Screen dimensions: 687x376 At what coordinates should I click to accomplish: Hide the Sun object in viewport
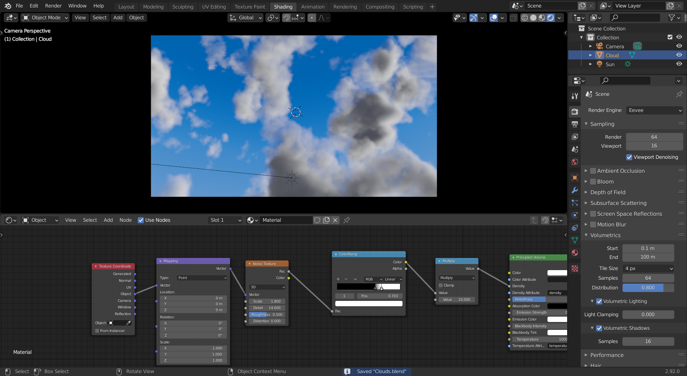(679, 64)
